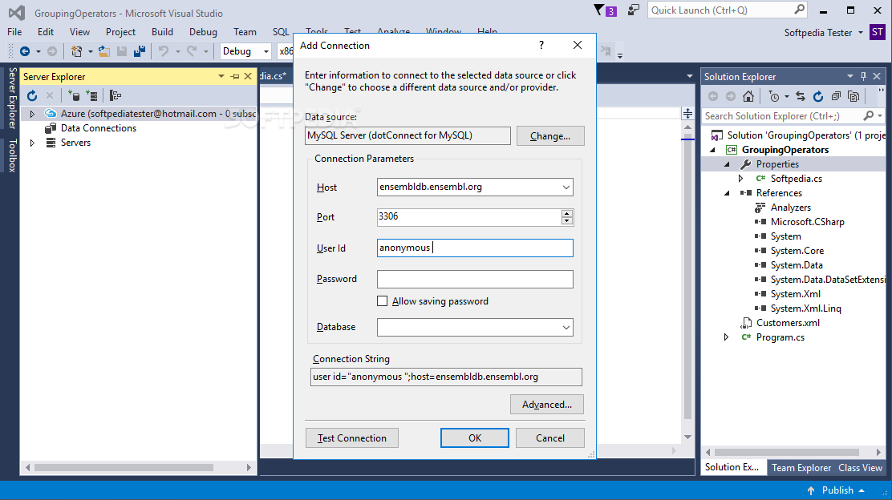Screen dimensions: 892x500
Task: Click Connect to Server icon in Server Explorer
Action: coord(91,95)
